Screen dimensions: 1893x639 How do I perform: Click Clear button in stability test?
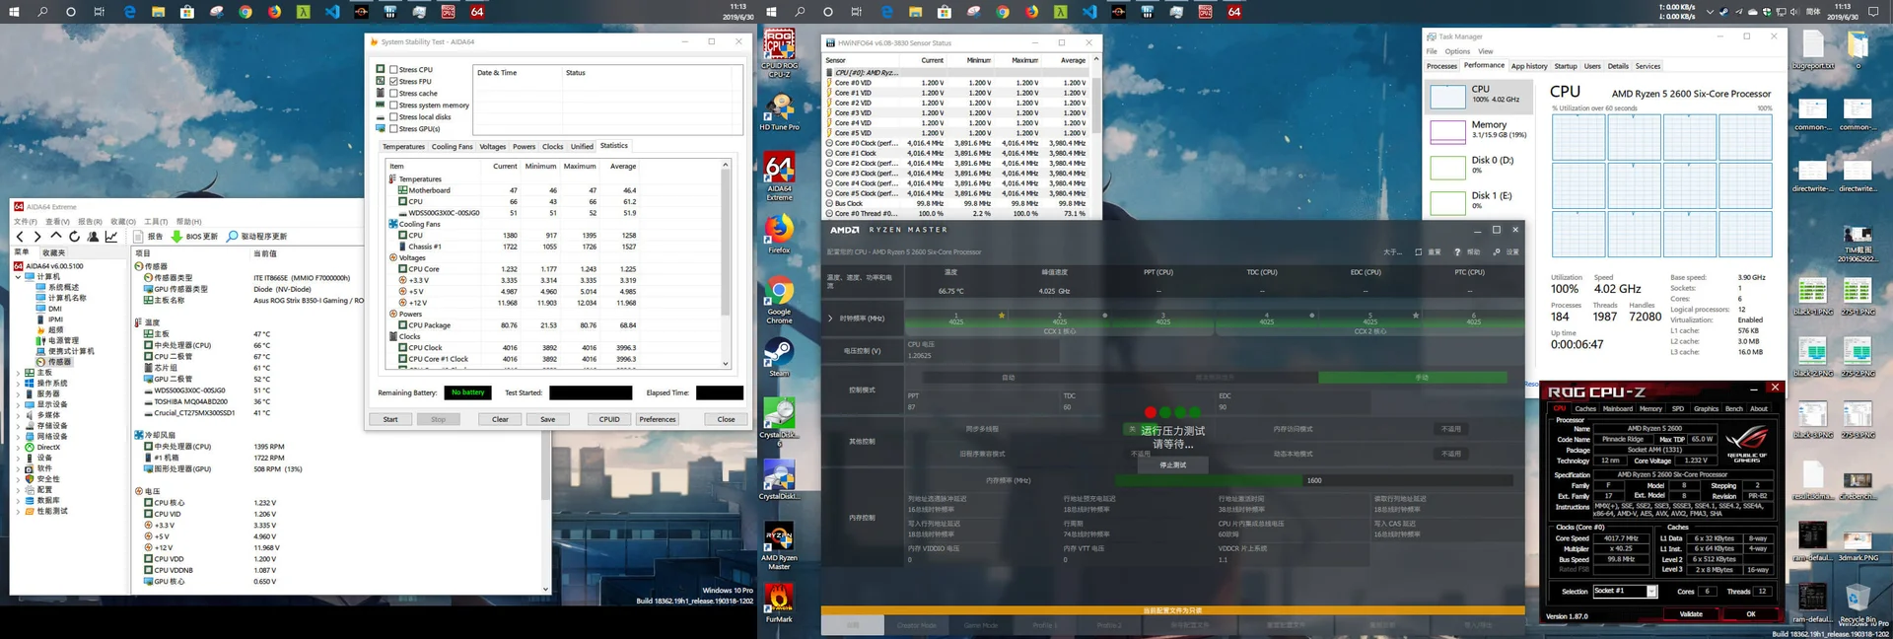point(500,419)
